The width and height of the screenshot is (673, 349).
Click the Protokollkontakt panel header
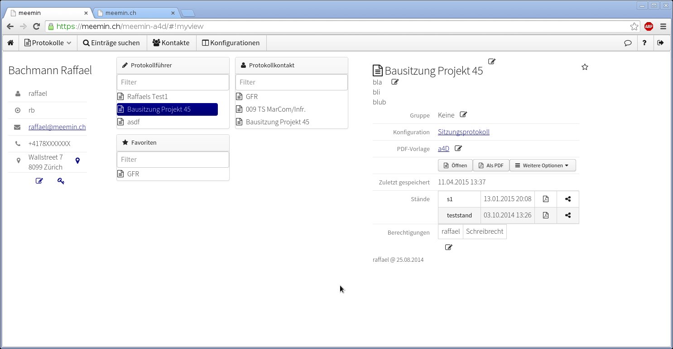pos(292,66)
